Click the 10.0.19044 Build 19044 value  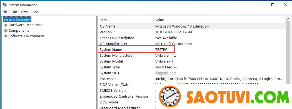coord(174,32)
